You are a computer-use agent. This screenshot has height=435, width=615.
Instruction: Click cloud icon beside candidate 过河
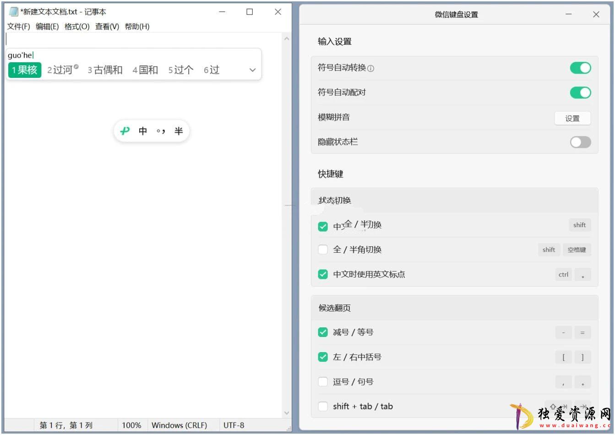click(76, 67)
